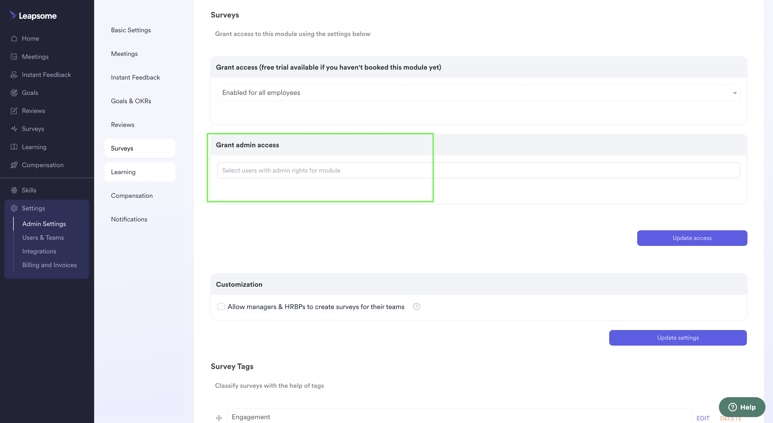The width and height of the screenshot is (773, 423).
Task: Open Meetings admin settings section
Action: pos(124,54)
